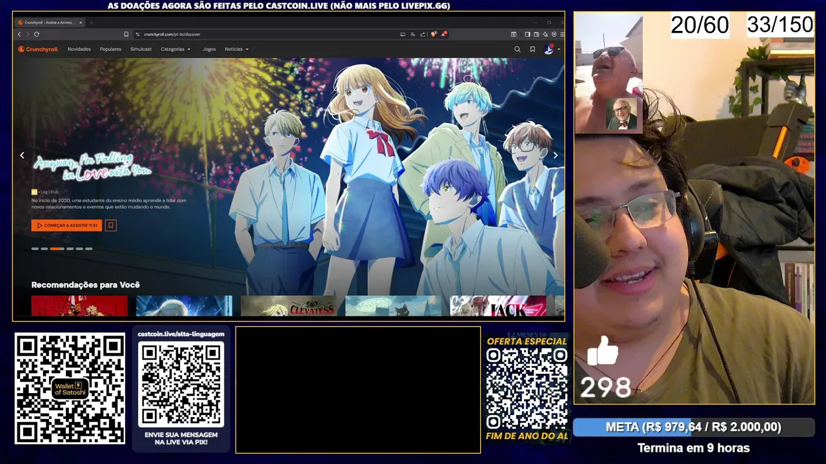Open the Brave Shields icon
Viewport: 826px width, 464px height.
click(x=434, y=34)
